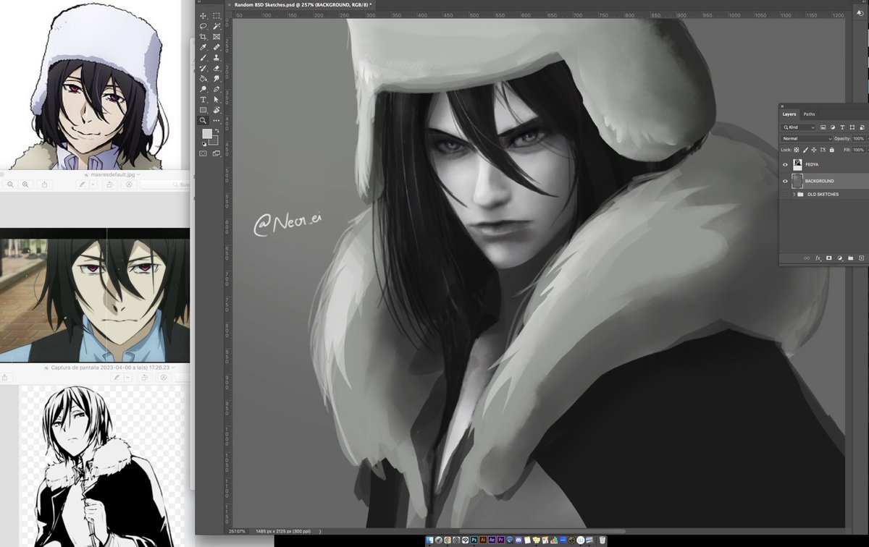Toggle lock transparent pixels
This screenshot has height=547, width=869.
tap(797, 150)
